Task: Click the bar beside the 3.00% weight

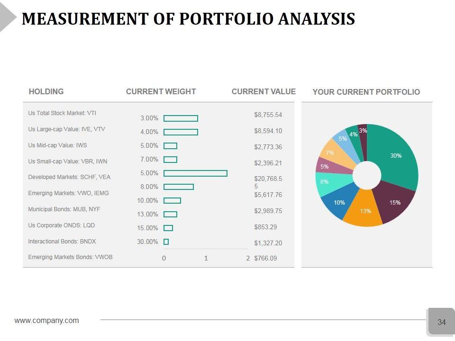Action: (x=181, y=118)
